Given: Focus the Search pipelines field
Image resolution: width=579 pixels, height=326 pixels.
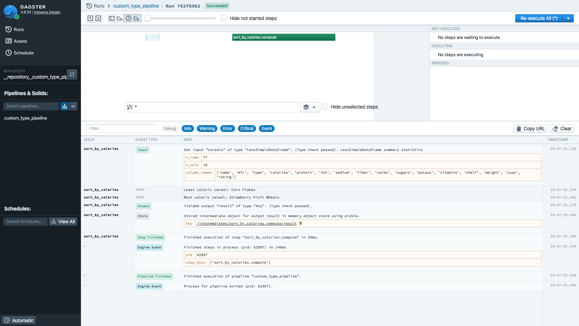Looking at the screenshot, I should pyautogui.click(x=31, y=106).
